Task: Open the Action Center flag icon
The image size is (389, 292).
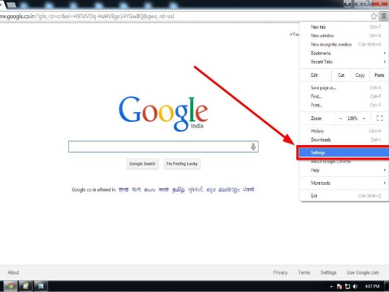Action: tap(340, 287)
